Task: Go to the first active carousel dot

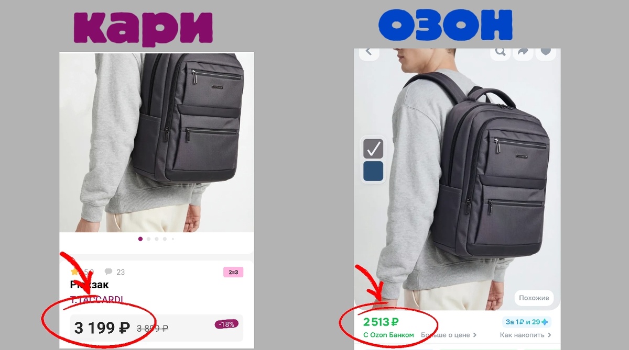Action: pyautogui.click(x=140, y=239)
